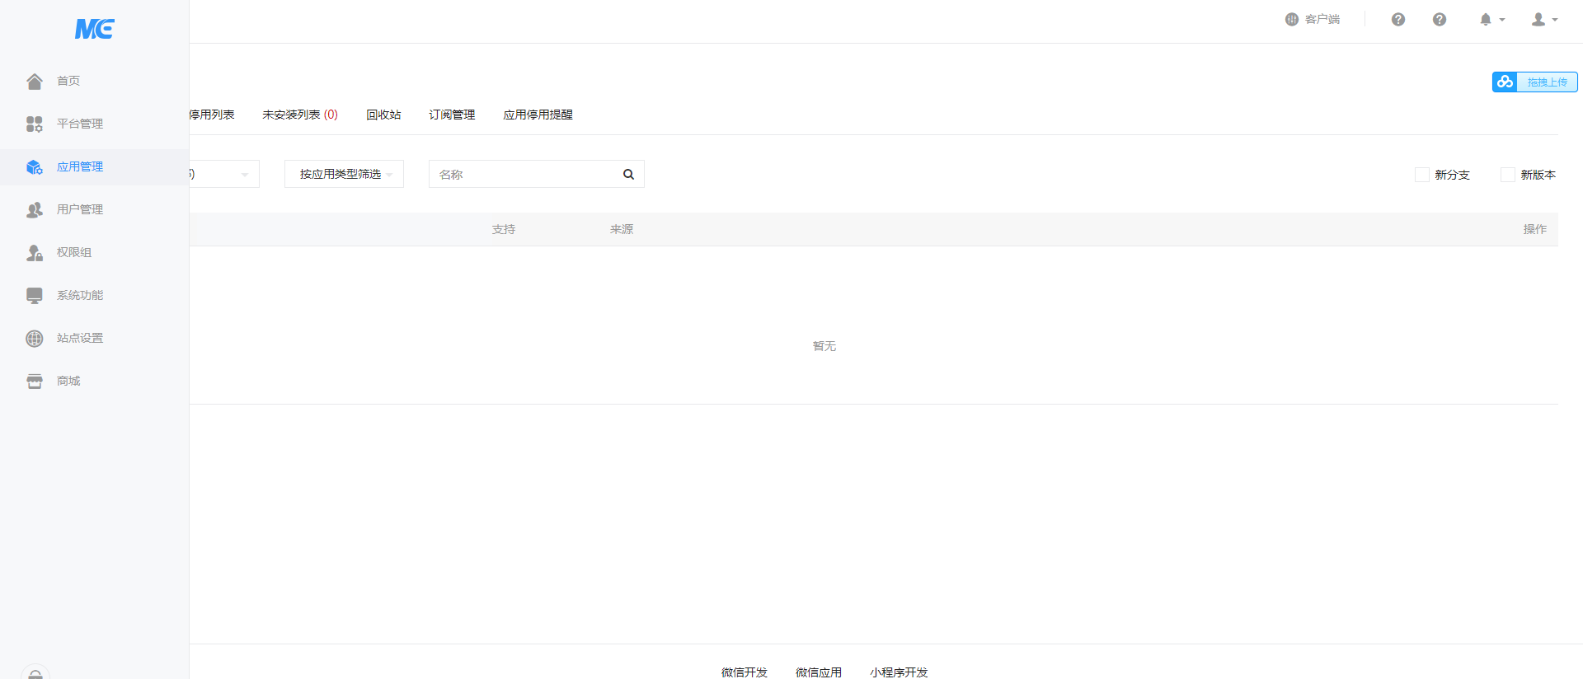Select the 应用管理 cube icon
Viewport: 1583px width, 679px height.
click(x=35, y=166)
